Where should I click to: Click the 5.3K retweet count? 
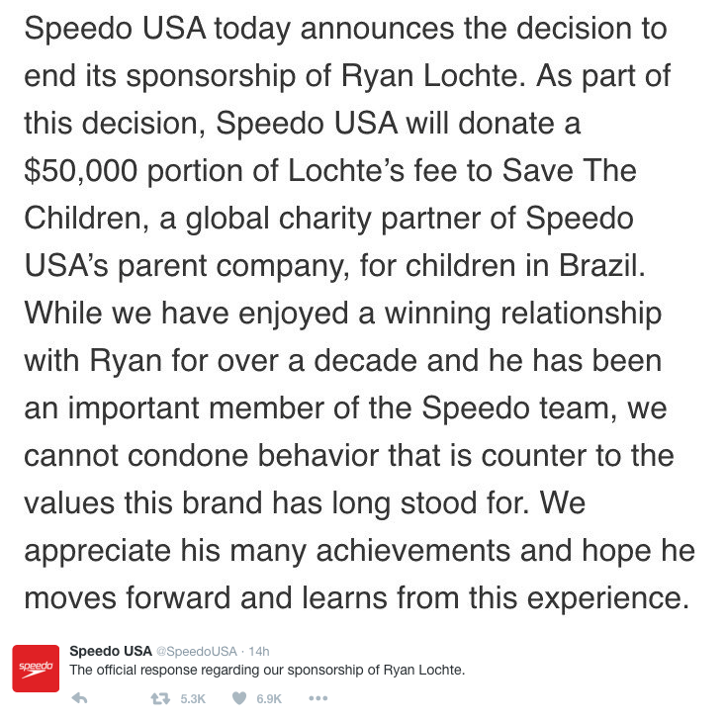click(x=193, y=698)
